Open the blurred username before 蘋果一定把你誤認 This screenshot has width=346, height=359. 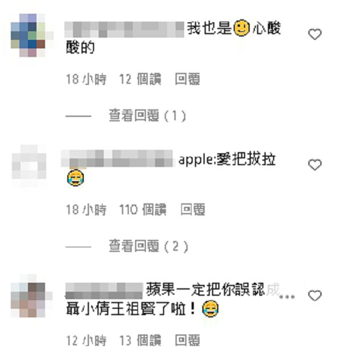[x=104, y=291]
